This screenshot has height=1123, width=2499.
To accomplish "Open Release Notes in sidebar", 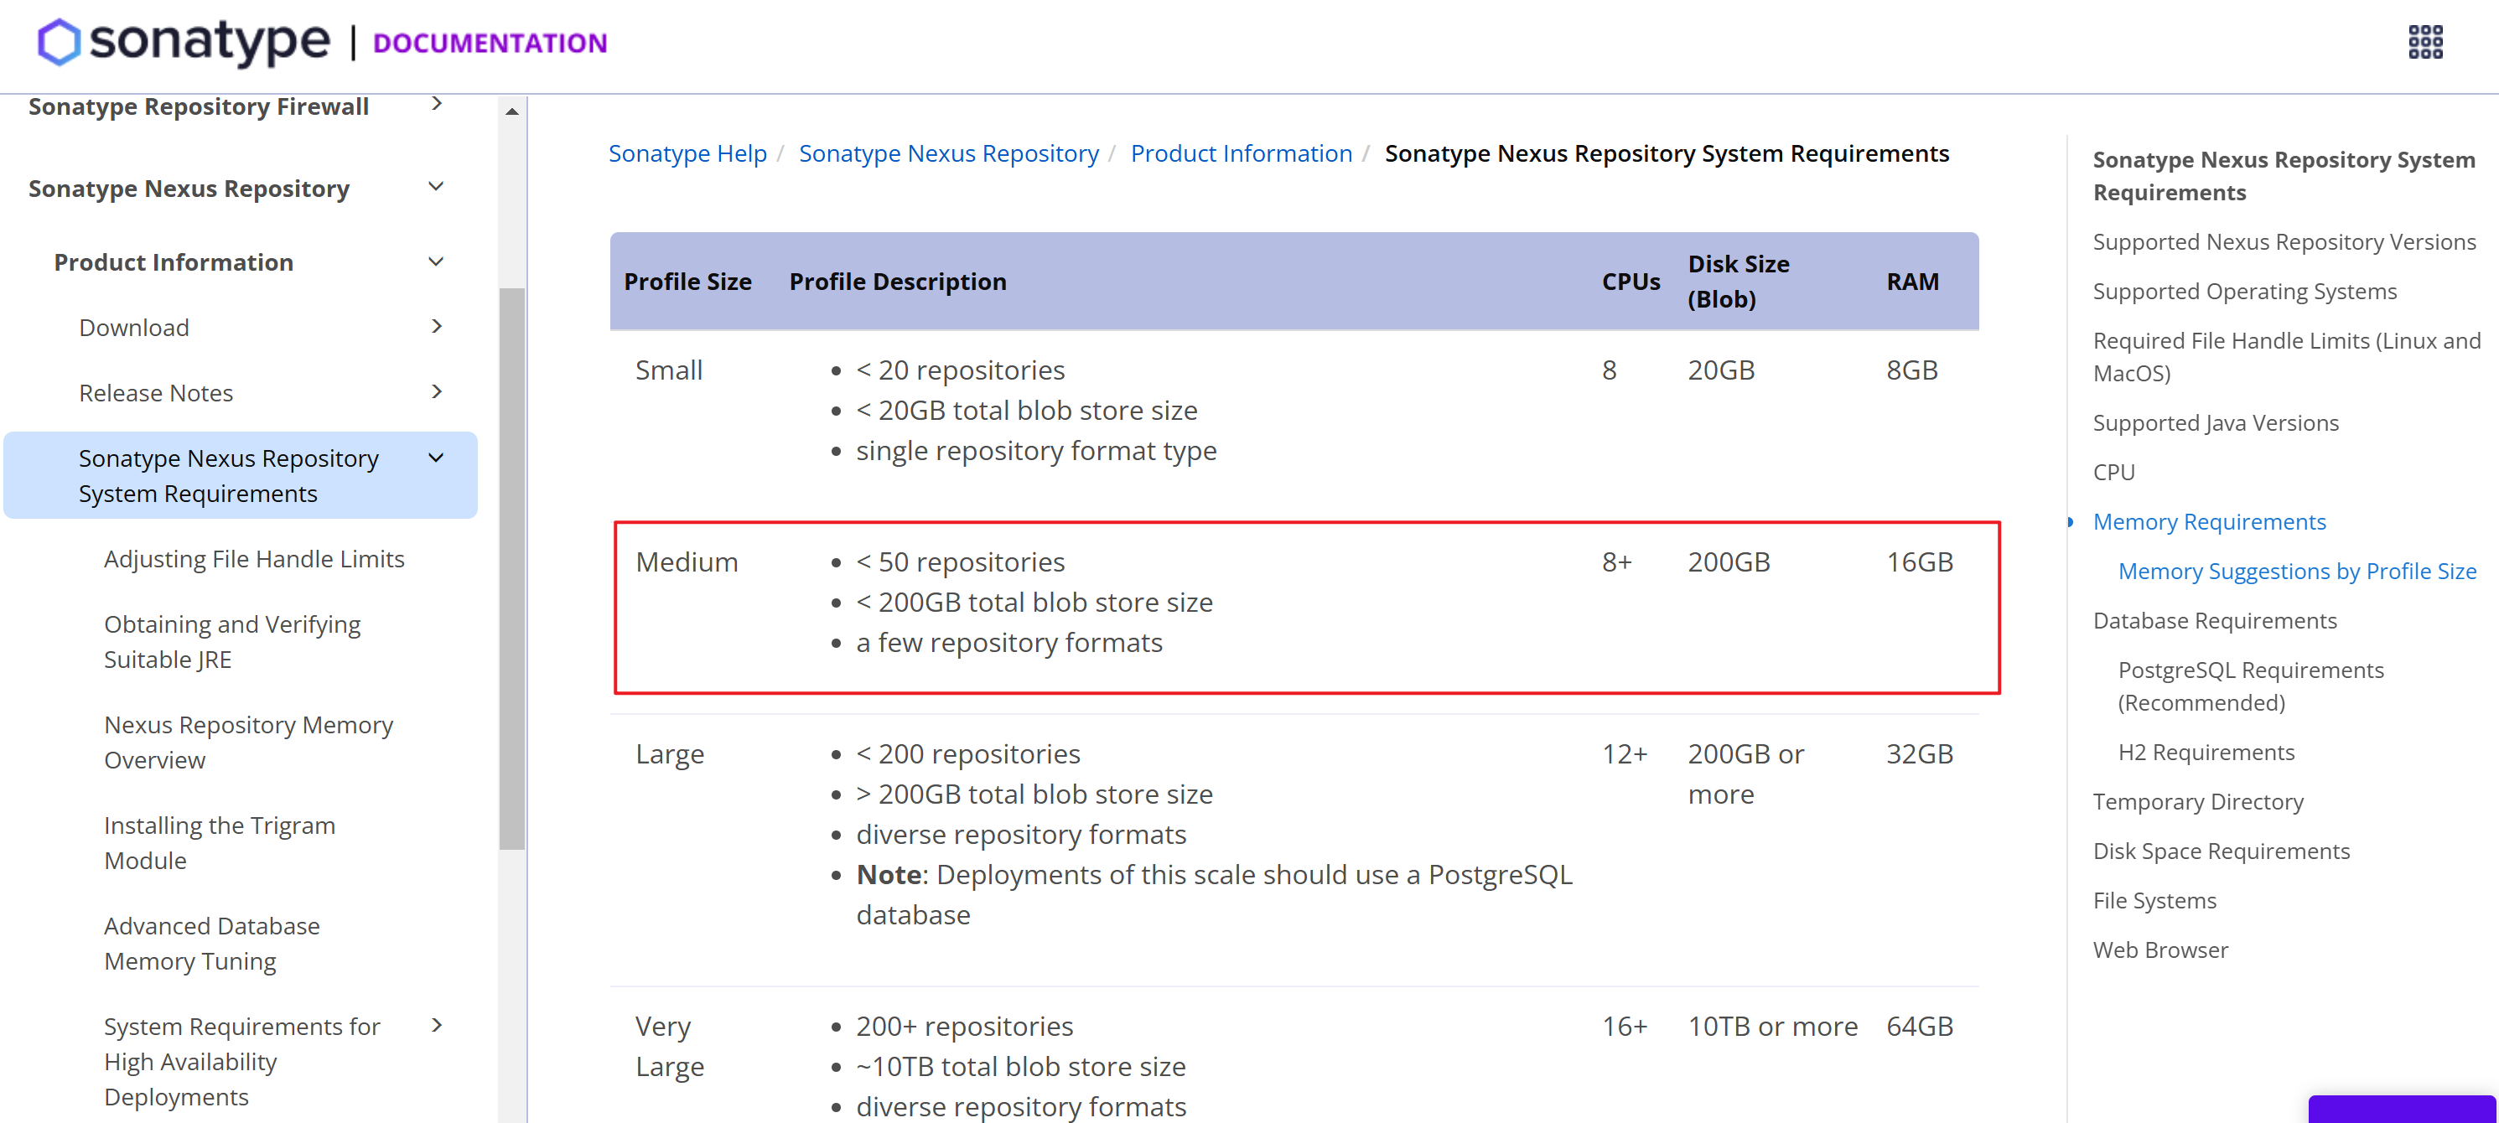I will (156, 393).
